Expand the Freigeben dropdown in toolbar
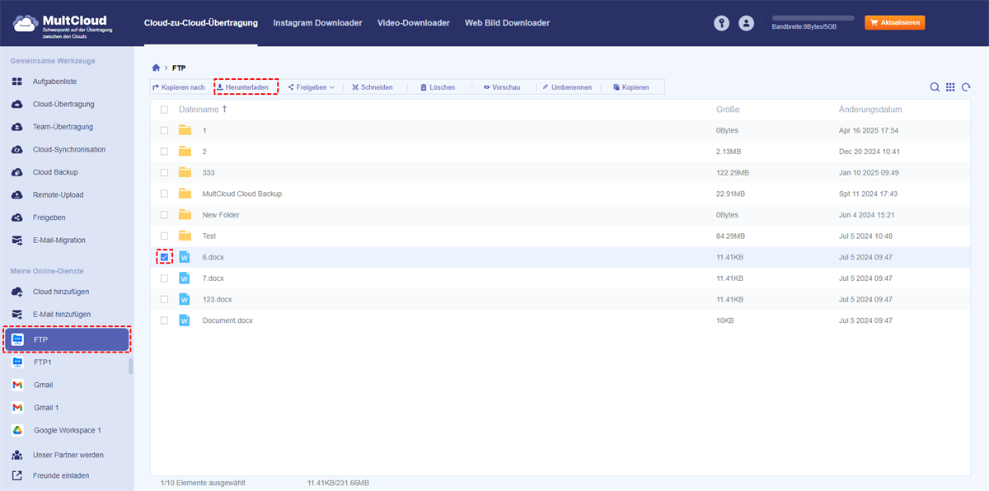Screen dimensions: 989x491 point(312,87)
